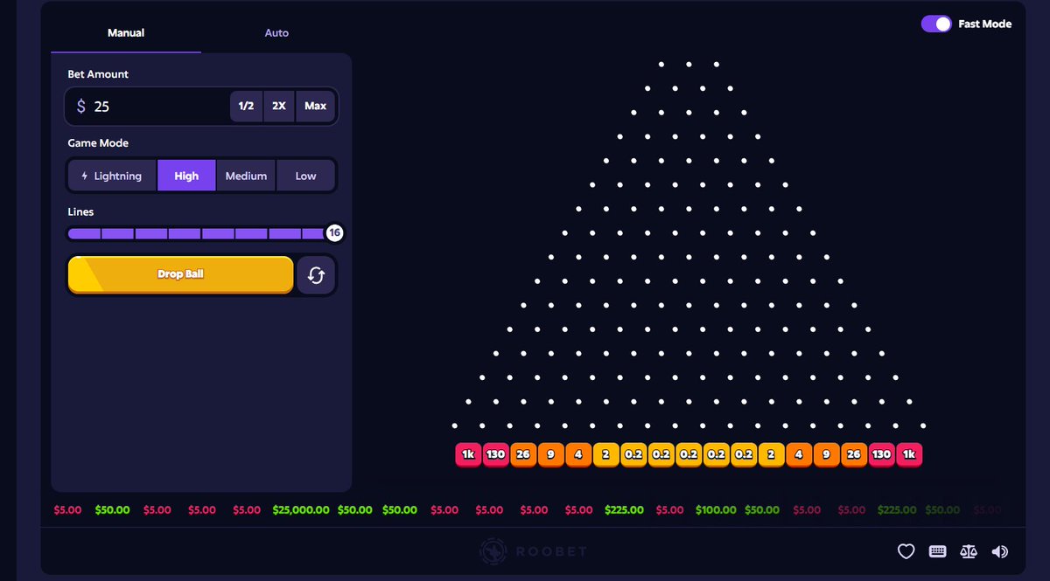Toggle Fast Mode switch off
This screenshot has height=581, width=1050.
pyautogui.click(x=936, y=24)
